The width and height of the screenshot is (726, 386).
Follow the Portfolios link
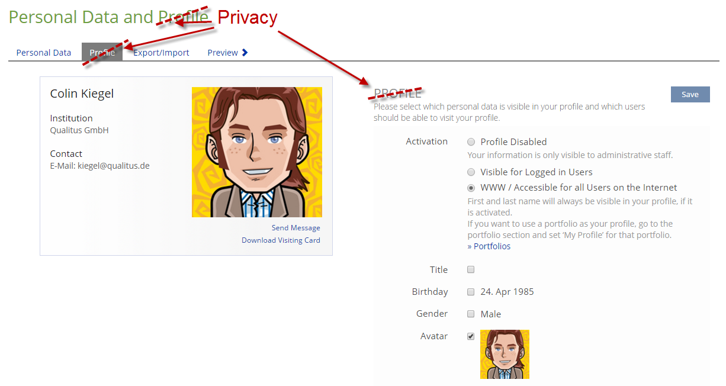489,246
